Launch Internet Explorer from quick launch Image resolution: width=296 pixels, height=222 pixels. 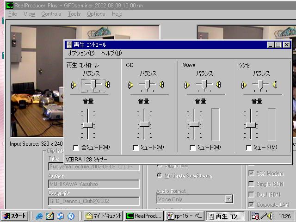click(x=39, y=216)
